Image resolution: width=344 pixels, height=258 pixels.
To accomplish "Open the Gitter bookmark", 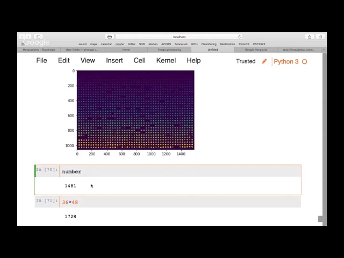I will point(132,44).
